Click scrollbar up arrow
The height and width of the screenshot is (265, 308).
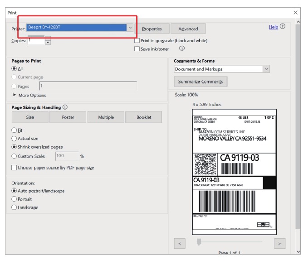pos(298,22)
